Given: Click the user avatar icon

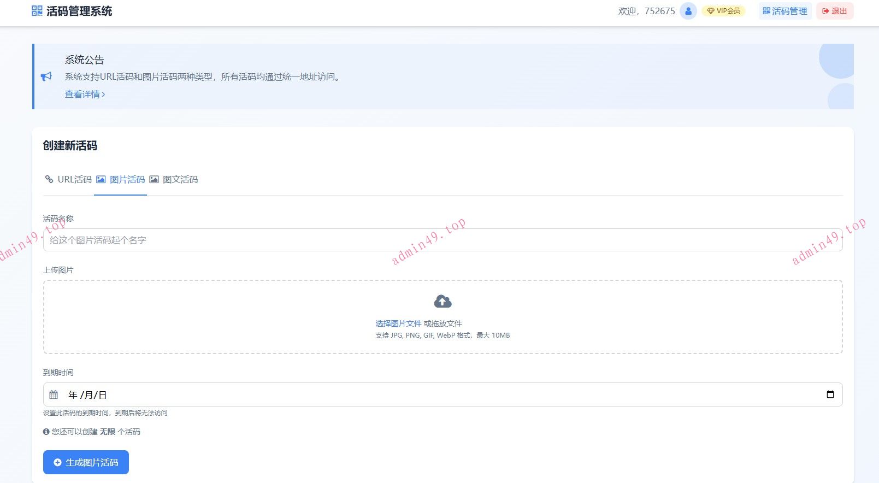Looking at the screenshot, I should pyautogui.click(x=688, y=11).
